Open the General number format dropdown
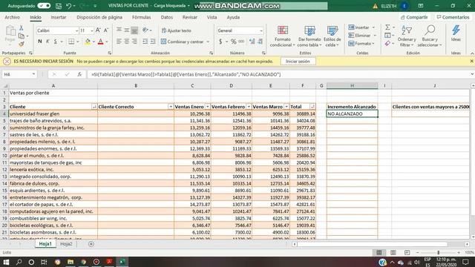 (x=261, y=30)
